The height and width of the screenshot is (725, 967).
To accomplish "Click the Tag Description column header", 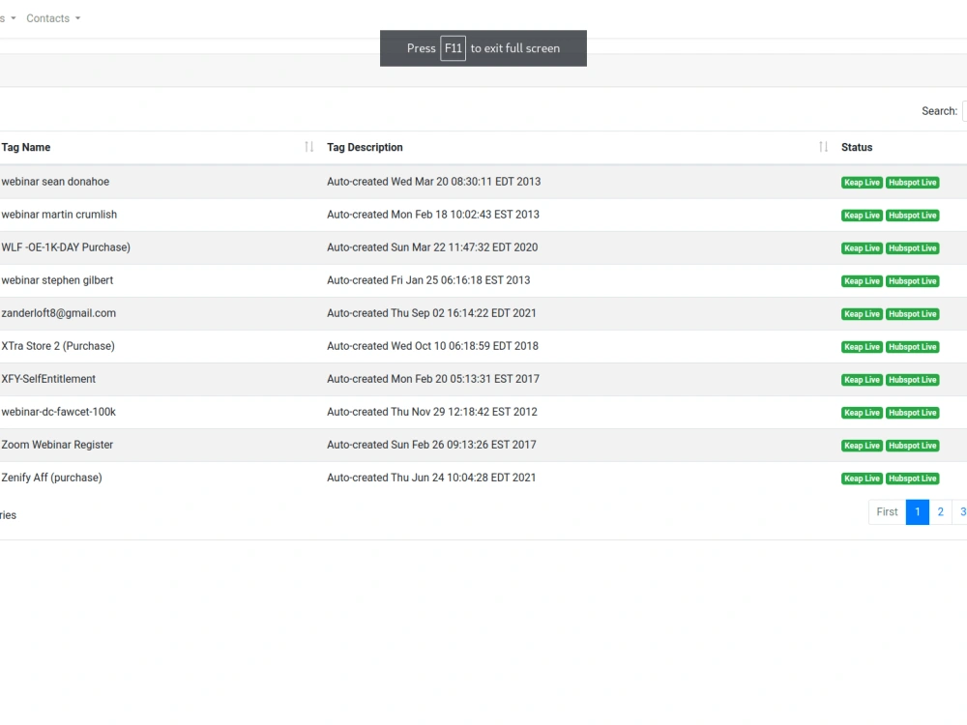I will pyautogui.click(x=365, y=147).
